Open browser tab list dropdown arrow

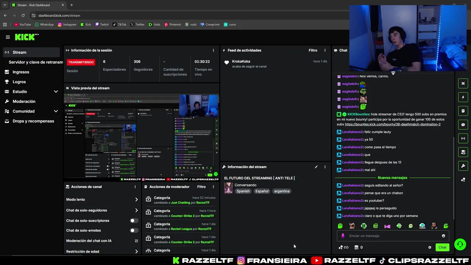5,5
